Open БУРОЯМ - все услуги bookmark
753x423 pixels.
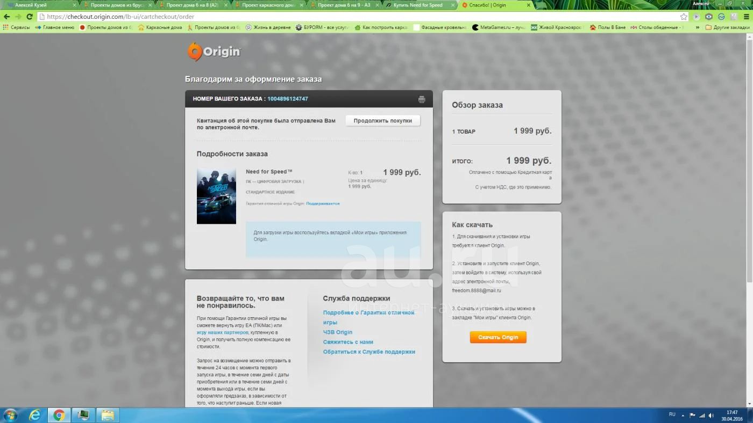point(322,27)
